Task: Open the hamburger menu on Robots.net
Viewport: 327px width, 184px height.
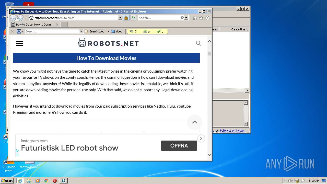Action: point(19,43)
